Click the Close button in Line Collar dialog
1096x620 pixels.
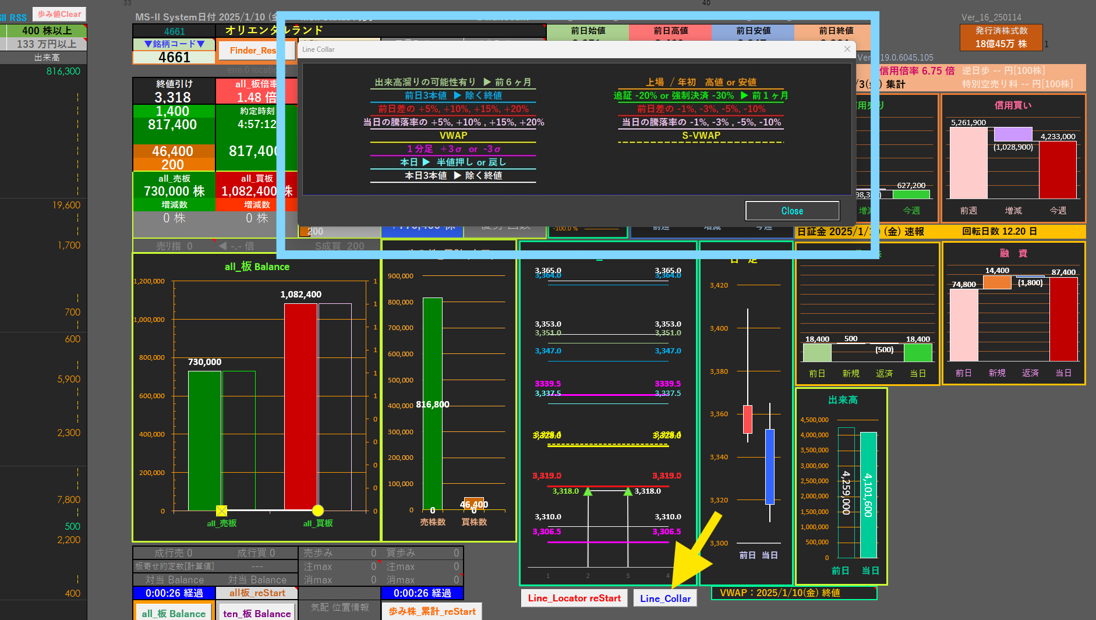pos(792,211)
